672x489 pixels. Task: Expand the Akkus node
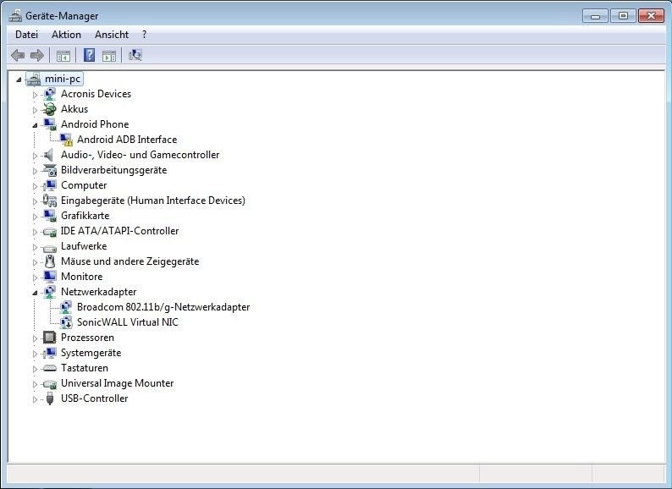coord(35,110)
